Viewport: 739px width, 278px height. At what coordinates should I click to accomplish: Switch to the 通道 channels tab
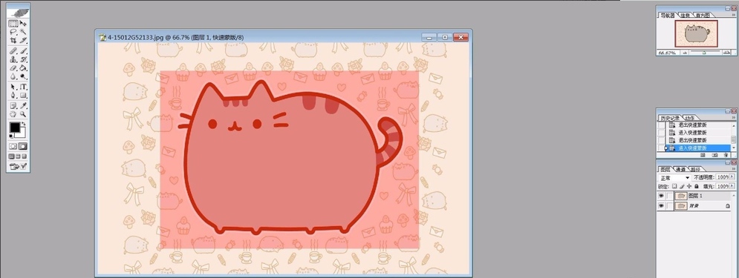[680, 169]
